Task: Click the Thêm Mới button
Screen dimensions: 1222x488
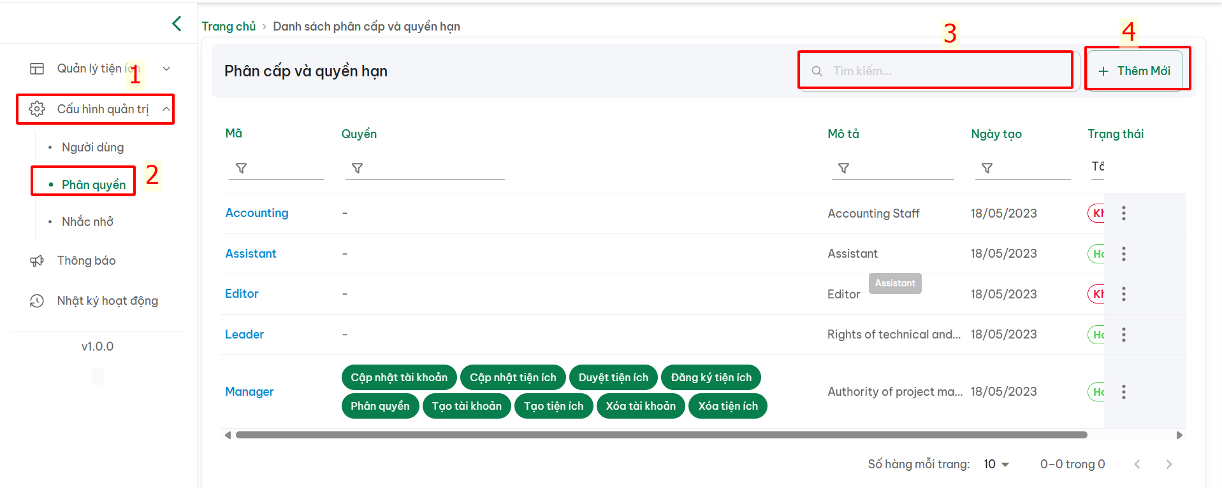Action: pyautogui.click(x=1135, y=71)
